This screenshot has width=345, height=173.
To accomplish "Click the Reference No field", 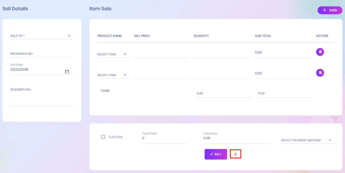I will tap(42, 54).
